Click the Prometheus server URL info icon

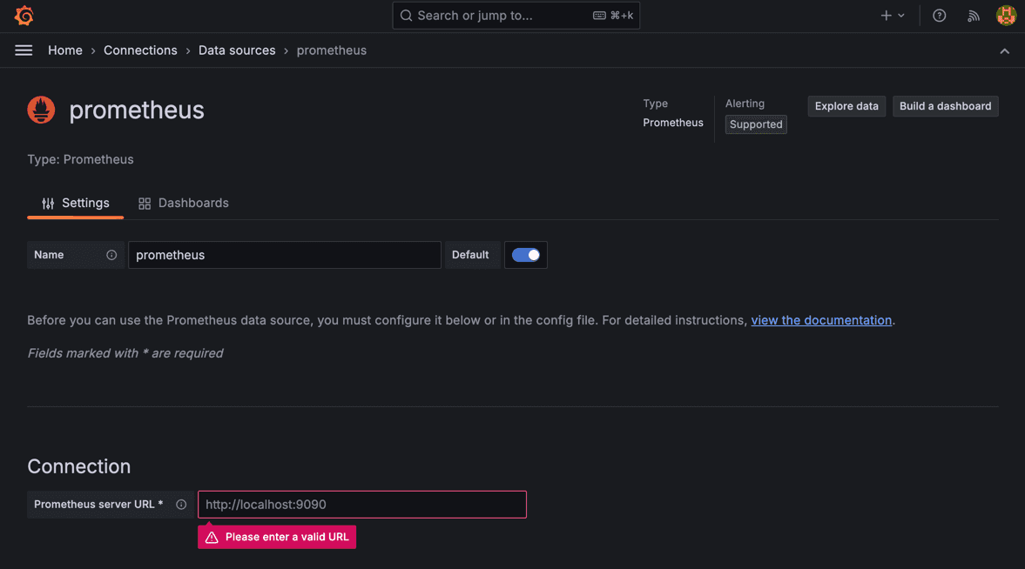[181, 505]
